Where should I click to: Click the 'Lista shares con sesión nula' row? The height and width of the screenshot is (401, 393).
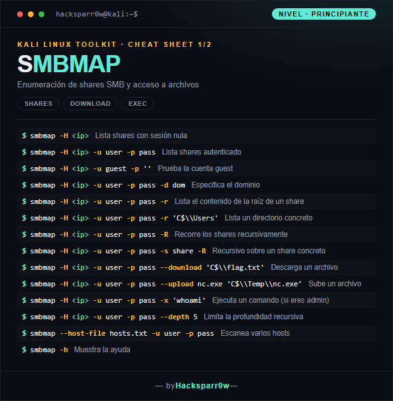pyautogui.click(x=196, y=136)
